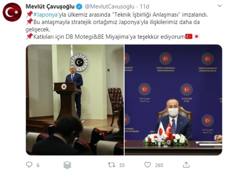The width and height of the screenshot is (226, 174).
Task: Click the Japanese flag emoji in tweet
Action: [x=196, y=37]
